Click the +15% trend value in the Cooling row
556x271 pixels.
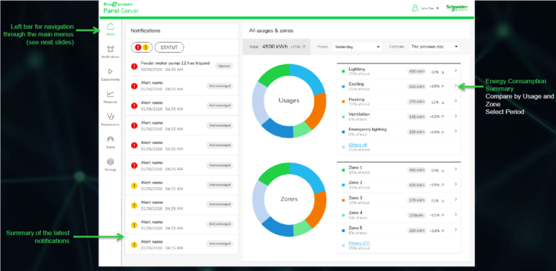point(434,86)
